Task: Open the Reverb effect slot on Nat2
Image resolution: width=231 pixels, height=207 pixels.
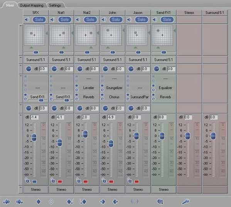Action: click(89, 97)
